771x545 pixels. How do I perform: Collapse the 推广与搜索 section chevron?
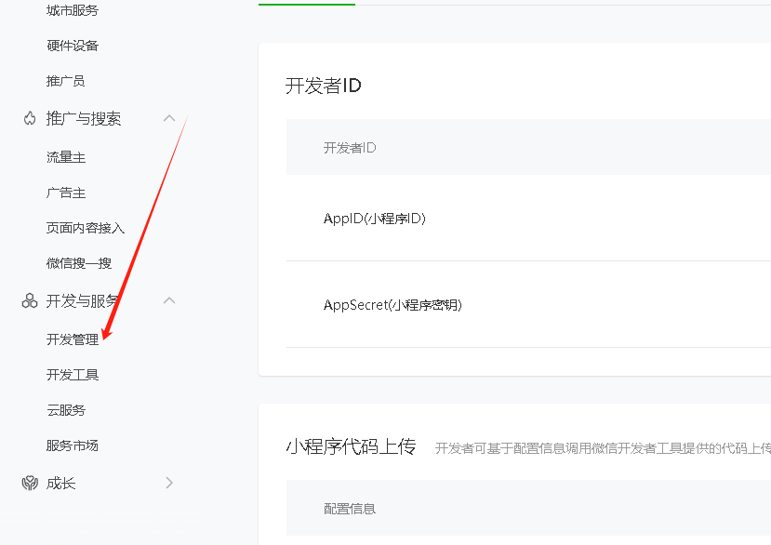pyautogui.click(x=169, y=118)
